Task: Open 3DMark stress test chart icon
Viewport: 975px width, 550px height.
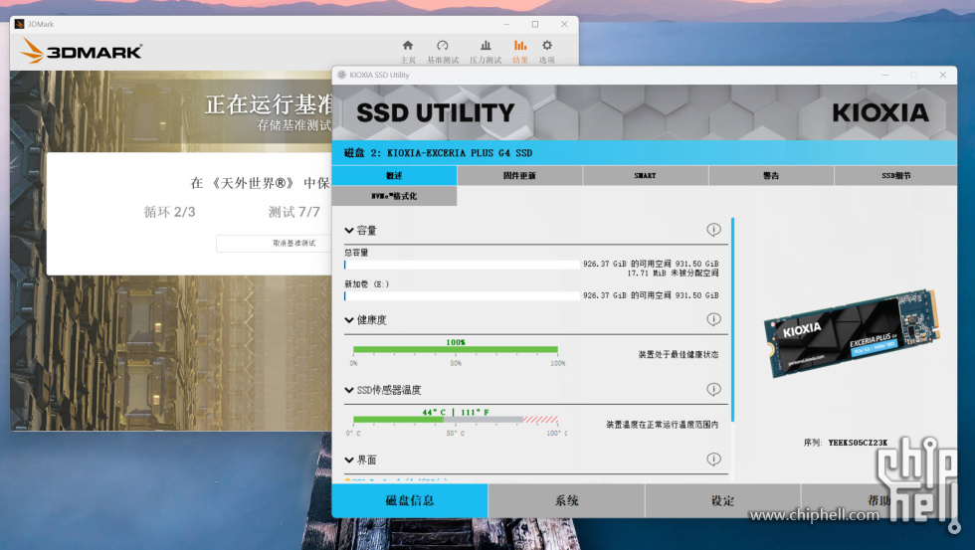Action: (486, 46)
